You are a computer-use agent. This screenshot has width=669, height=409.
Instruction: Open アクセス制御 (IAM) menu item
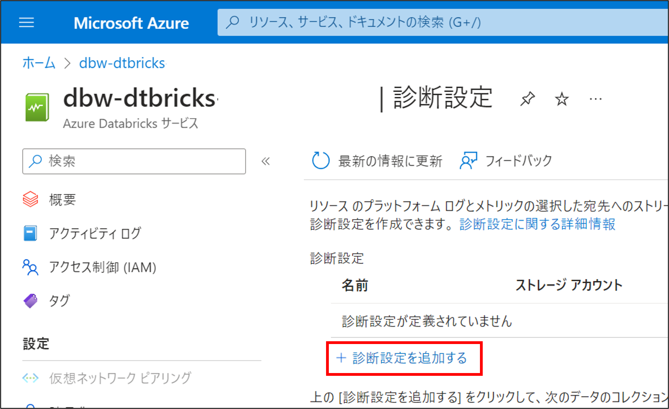click(102, 267)
